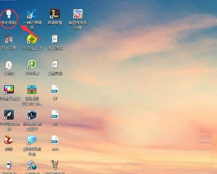Launch the 一键还原精灵 shortcut

pos(32,14)
